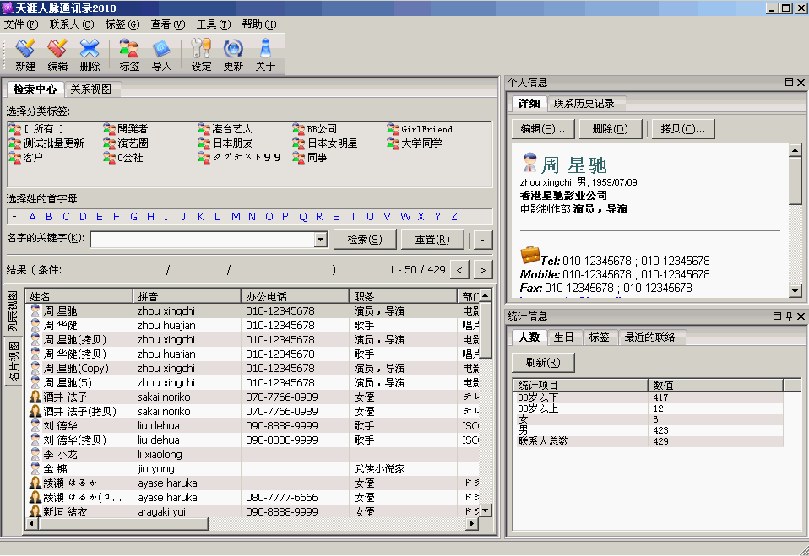
Task: Open the name keyword dropdown arrow
Action: pos(320,239)
